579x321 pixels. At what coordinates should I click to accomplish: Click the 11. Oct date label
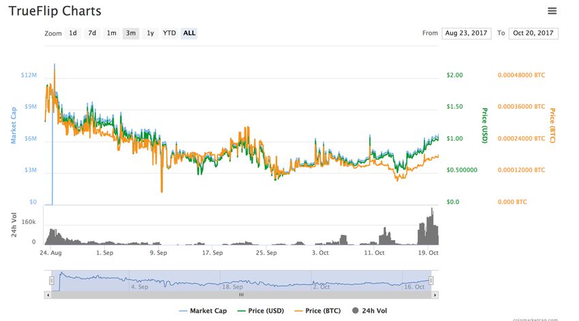tap(374, 253)
